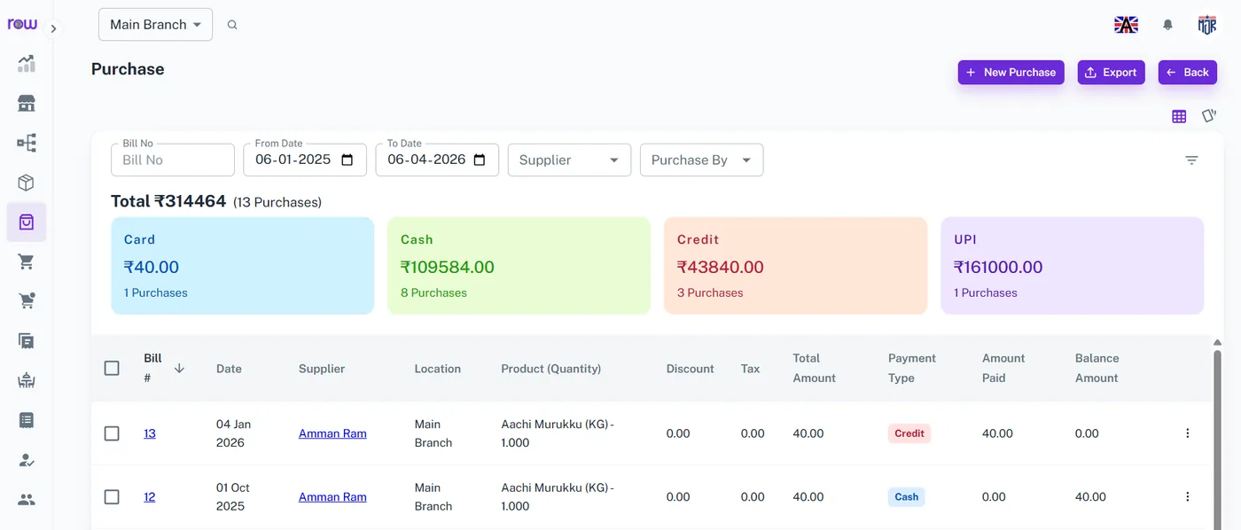The image size is (1241, 530).
Task: Expand the sidebar with the chevron arrow
Action: point(53,28)
